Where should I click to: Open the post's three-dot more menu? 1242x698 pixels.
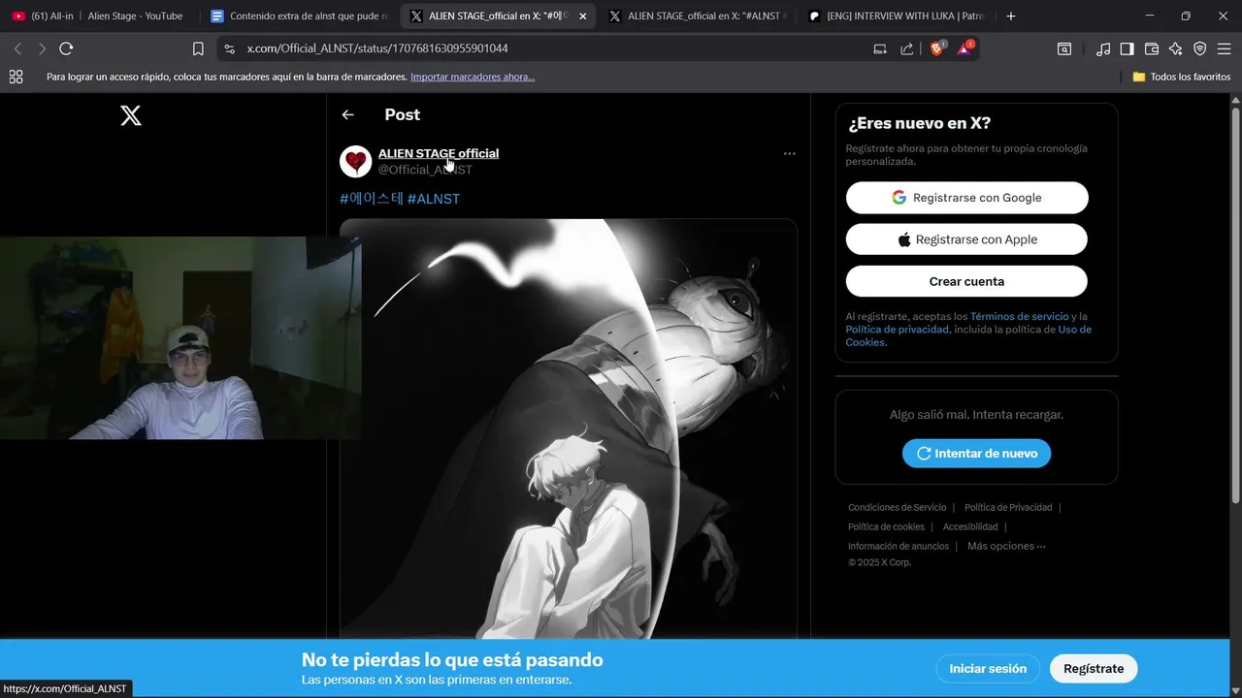coord(789,153)
